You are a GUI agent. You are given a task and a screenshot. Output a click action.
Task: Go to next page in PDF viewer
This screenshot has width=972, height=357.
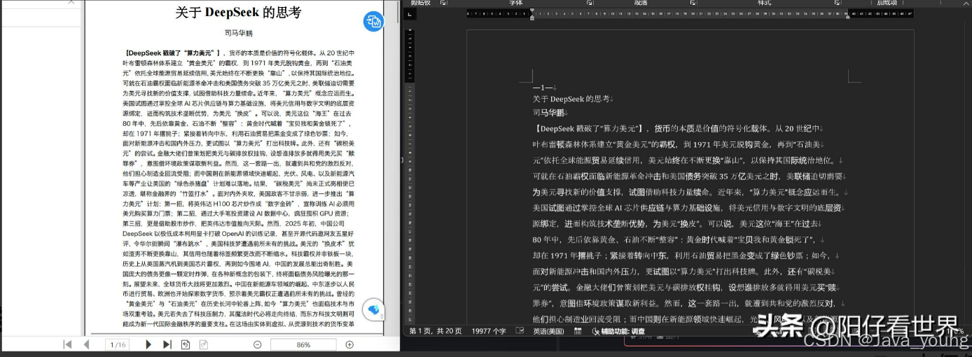[x=148, y=344]
